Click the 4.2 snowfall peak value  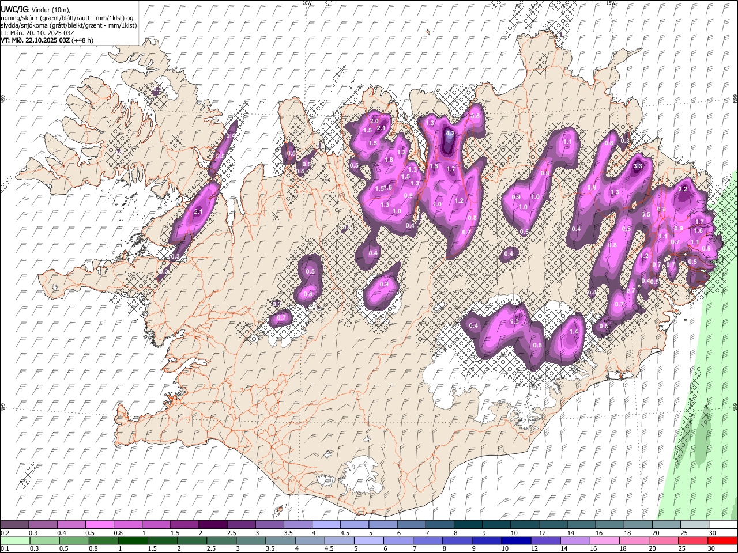point(451,133)
